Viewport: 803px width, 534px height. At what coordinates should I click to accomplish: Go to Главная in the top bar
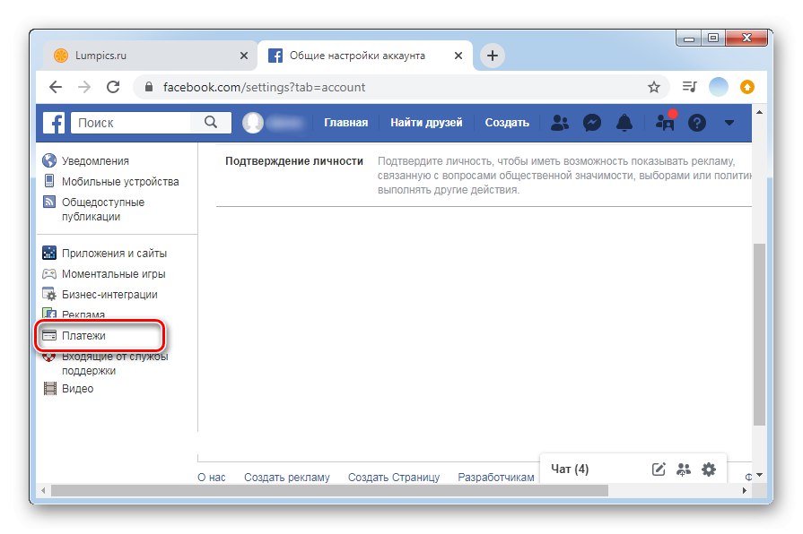[x=345, y=123]
